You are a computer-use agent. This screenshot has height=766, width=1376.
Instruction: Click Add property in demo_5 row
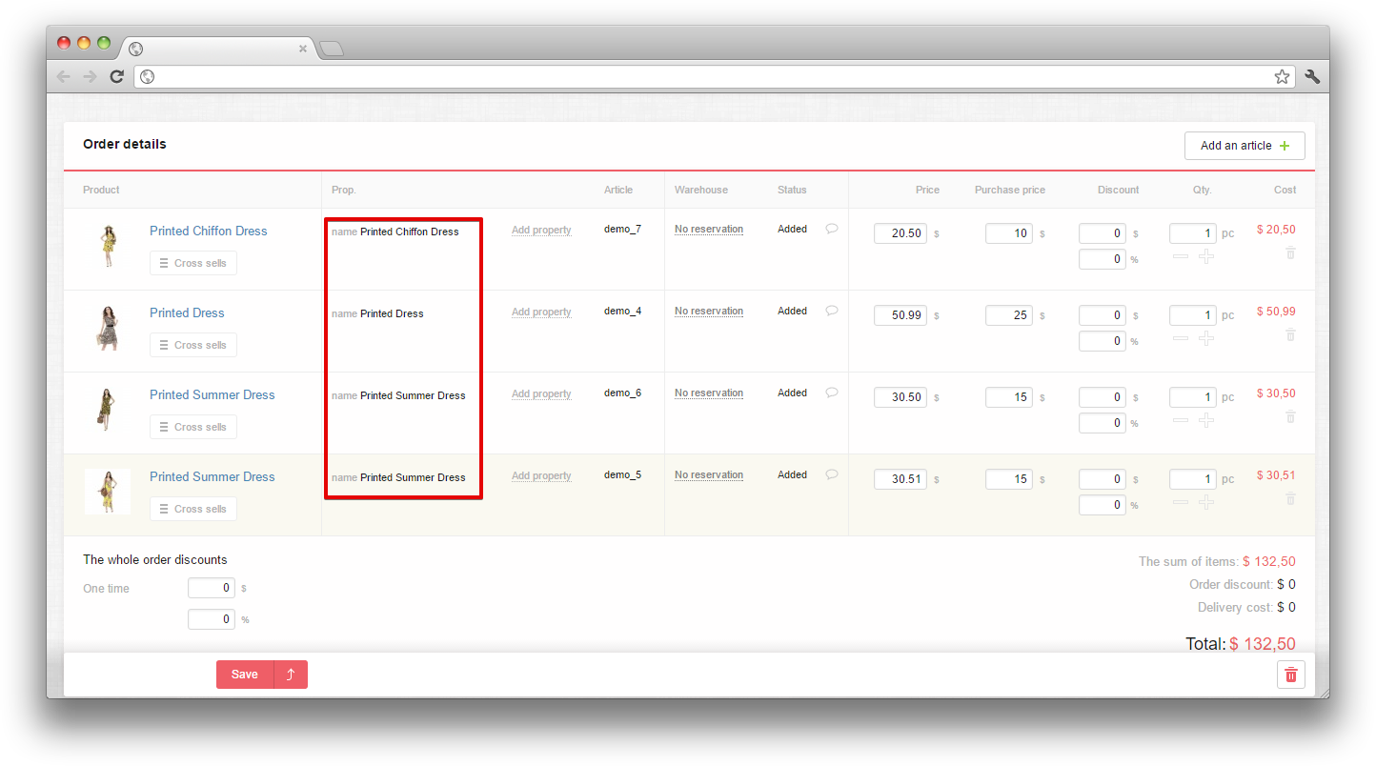pos(541,475)
